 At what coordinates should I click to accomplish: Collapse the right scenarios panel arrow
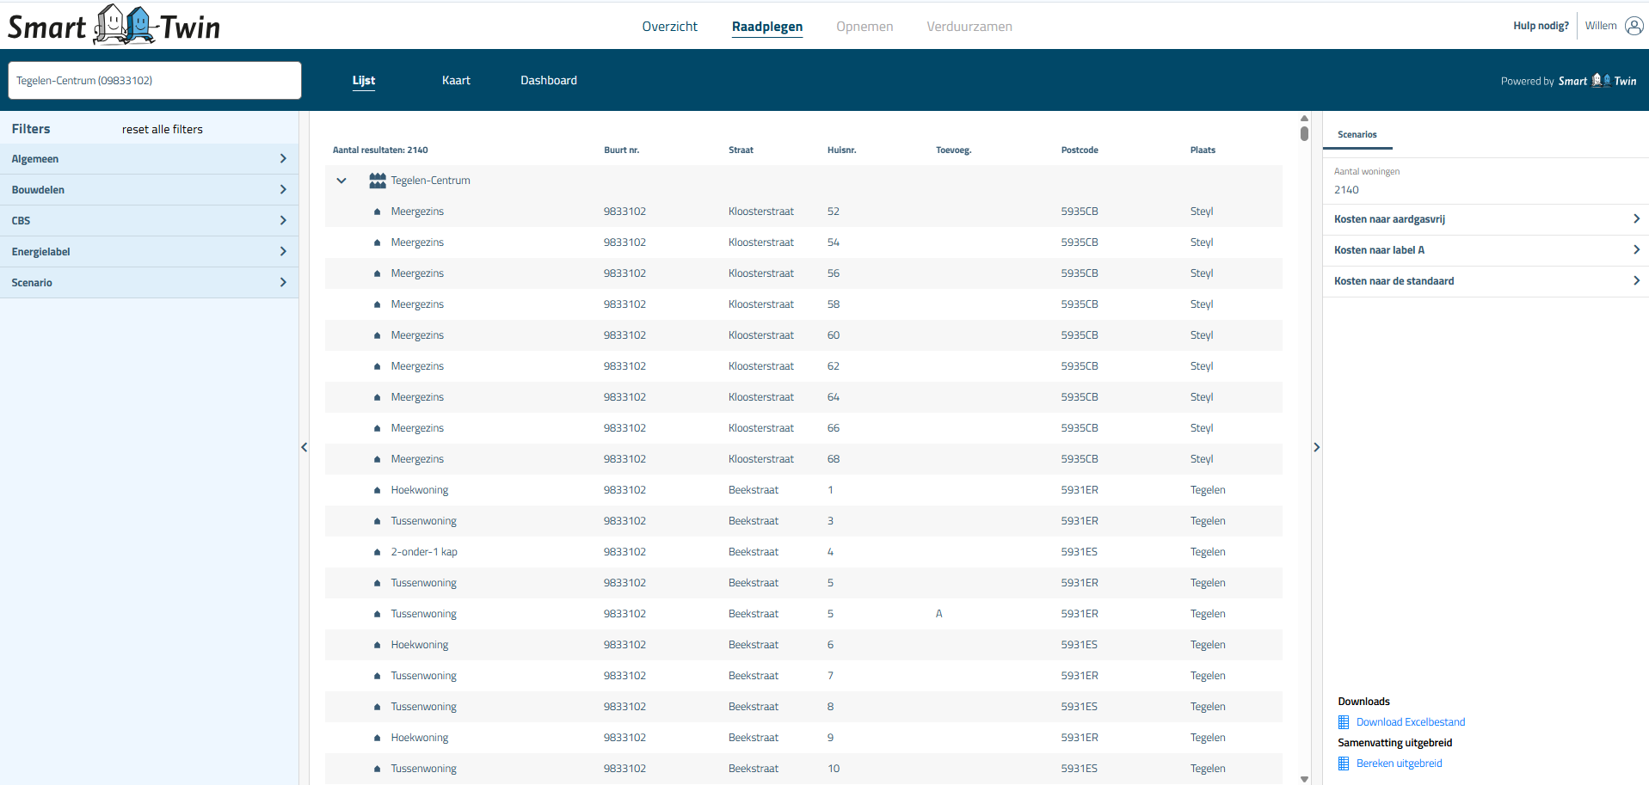coord(1316,447)
